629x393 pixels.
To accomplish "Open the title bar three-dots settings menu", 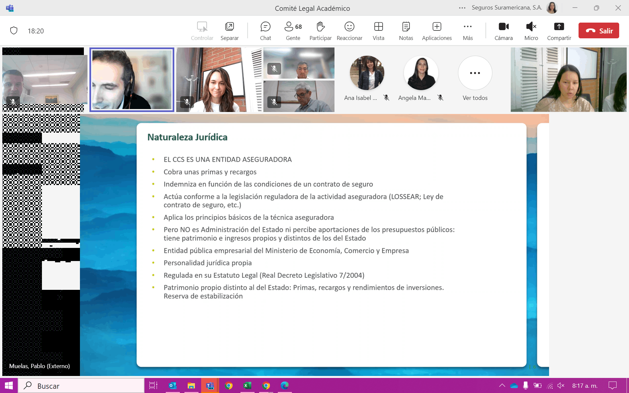I will [x=462, y=8].
